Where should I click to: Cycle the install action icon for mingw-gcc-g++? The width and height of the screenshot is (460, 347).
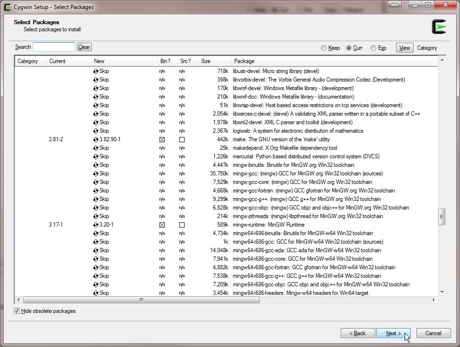(x=96, y=199)
